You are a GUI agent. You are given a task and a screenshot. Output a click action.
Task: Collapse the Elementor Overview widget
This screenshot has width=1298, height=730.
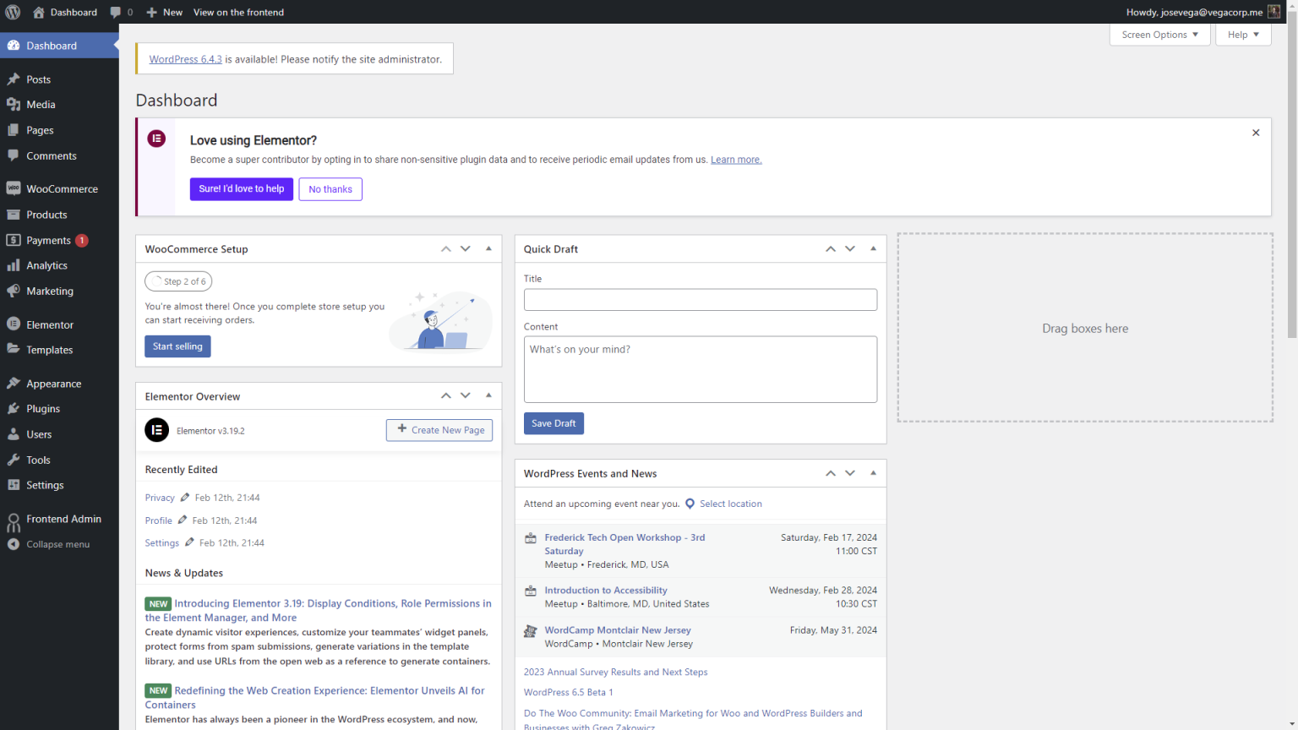(x=488, y=395)
